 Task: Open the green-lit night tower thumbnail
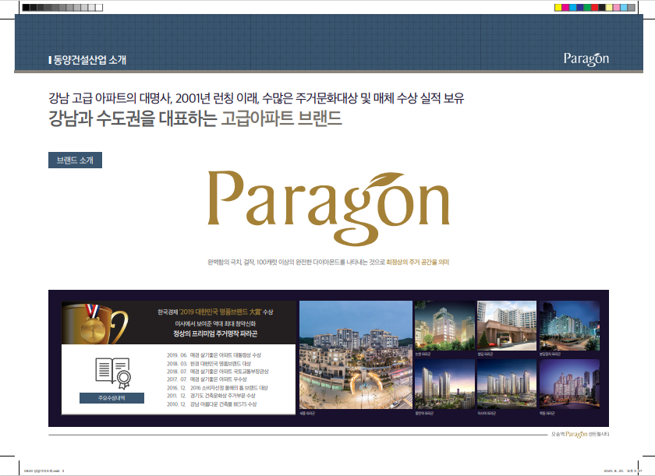pyautogui.click(x=444, y=326)
